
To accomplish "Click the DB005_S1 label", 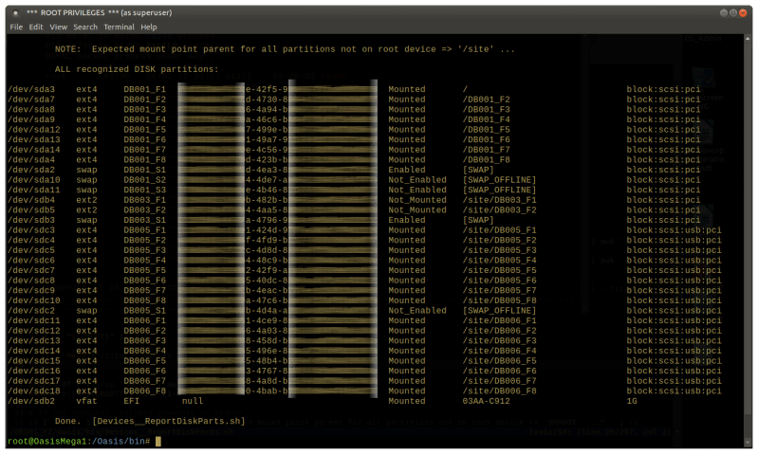I will pos(144,311).
